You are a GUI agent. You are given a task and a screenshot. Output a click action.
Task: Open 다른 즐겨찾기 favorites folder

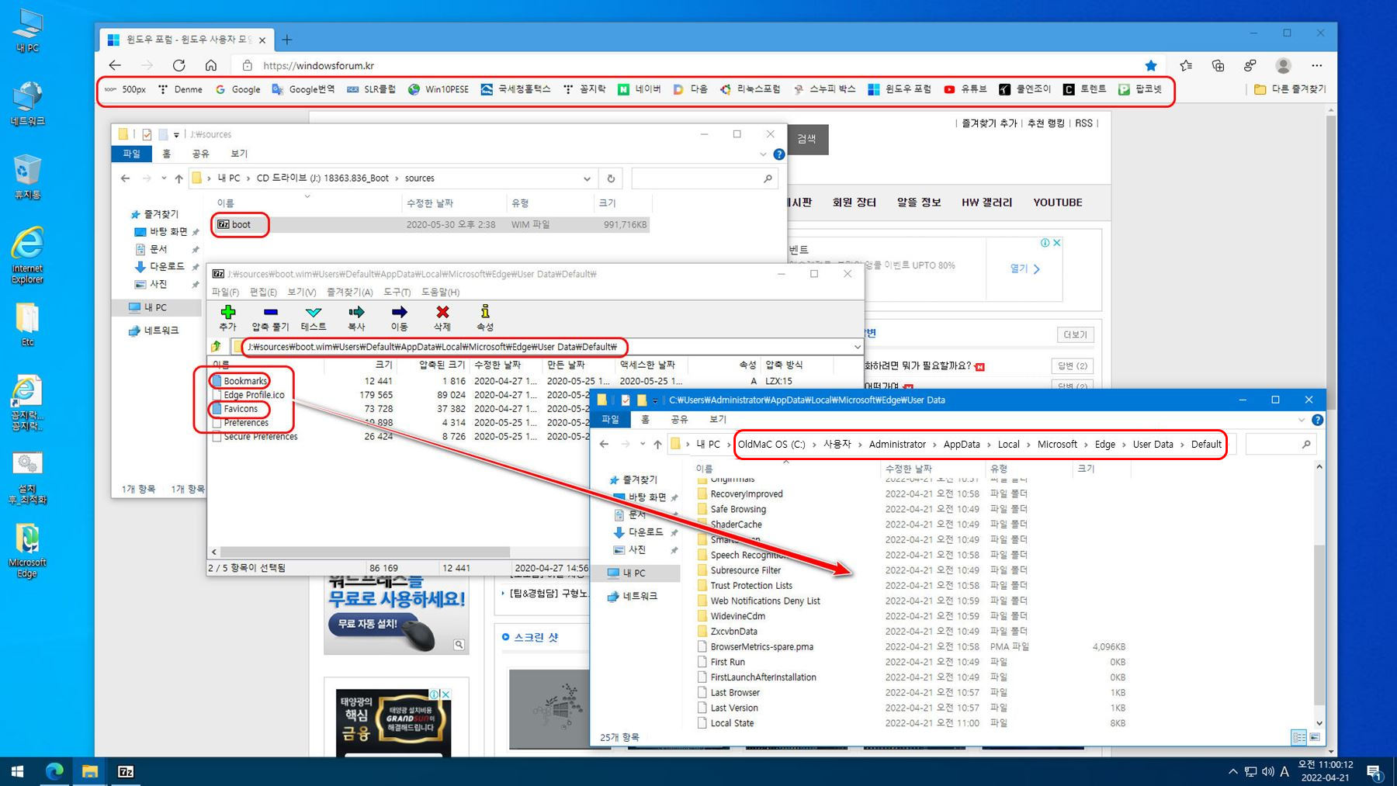1290,89
